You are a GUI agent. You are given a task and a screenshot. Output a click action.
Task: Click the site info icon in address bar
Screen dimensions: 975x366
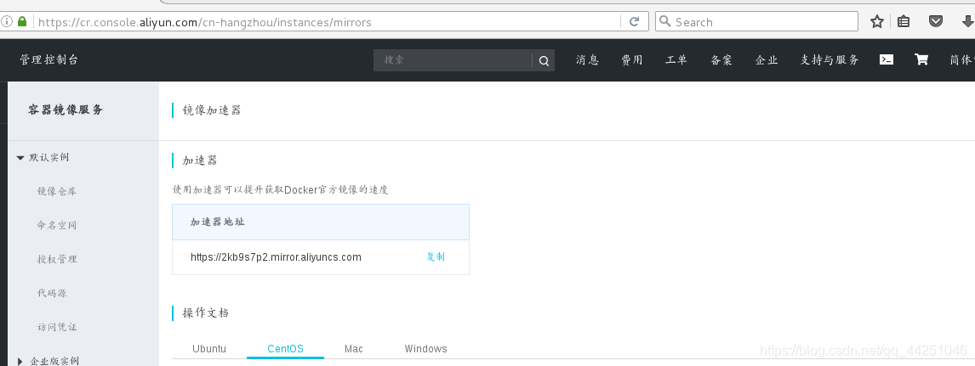coord(7,22)
